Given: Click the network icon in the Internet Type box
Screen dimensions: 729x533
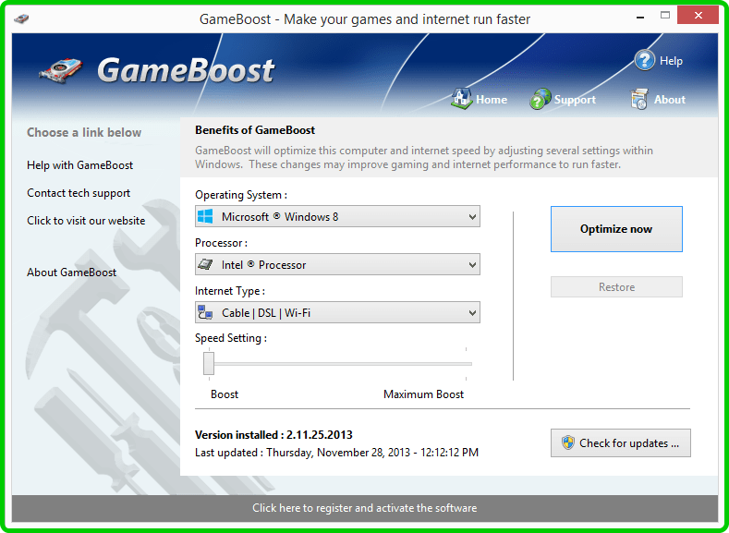Looking at the screenshot, I should [x=205, y=313].
